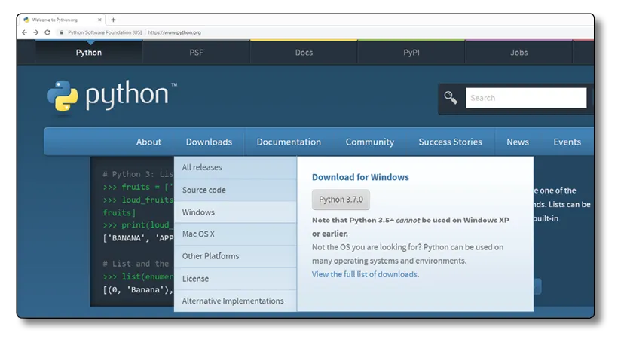
Task: Expand the Community navigation menu
Action: (369, 142)
